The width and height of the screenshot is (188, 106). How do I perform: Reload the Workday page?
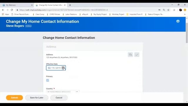pyautogui.click(x=12, y=10)
